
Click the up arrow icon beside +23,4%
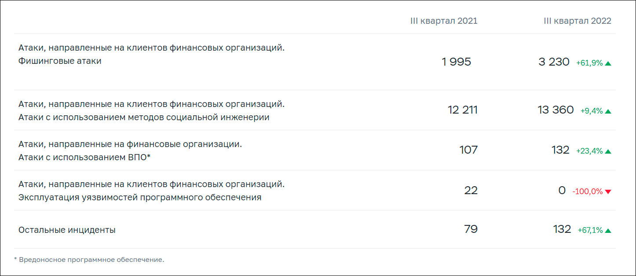(608, 151)
